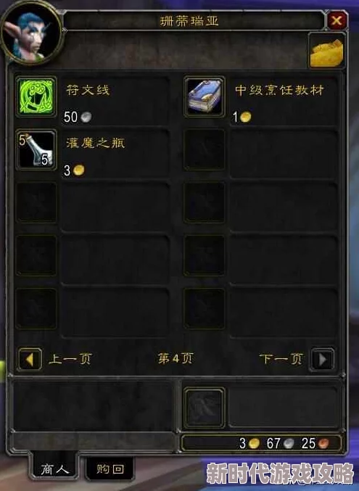
Task: Switch to the 商人 tab
Action: 54,469
